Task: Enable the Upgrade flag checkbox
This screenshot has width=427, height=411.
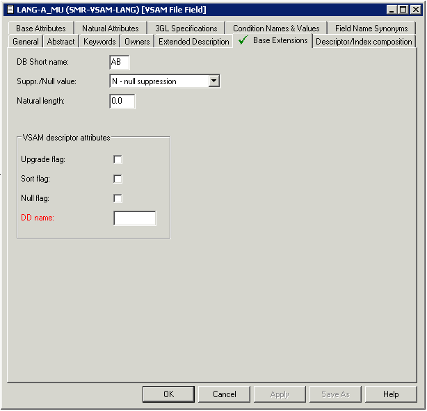Action: pos(118,160)
